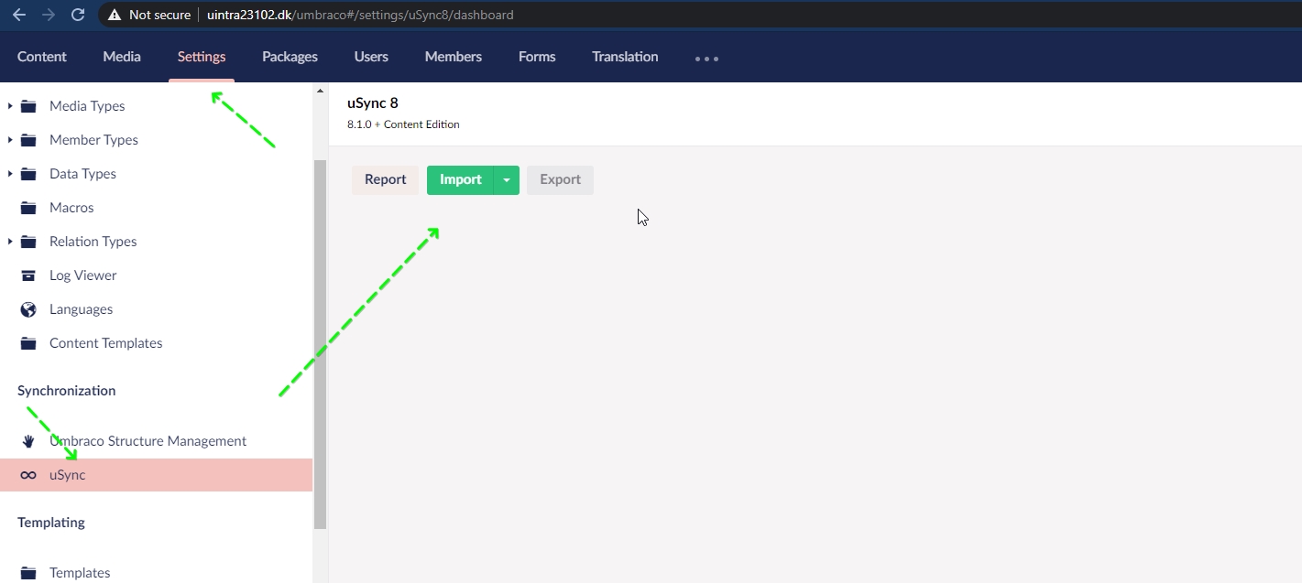The image size is (1302, 583).
Task: Click the Export button
Action: [x=560, y=180]
